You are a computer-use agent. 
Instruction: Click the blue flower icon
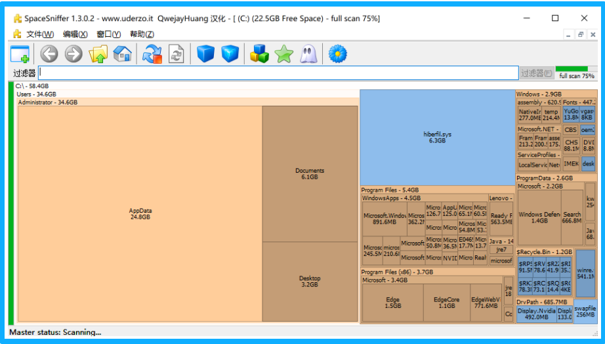338,54
